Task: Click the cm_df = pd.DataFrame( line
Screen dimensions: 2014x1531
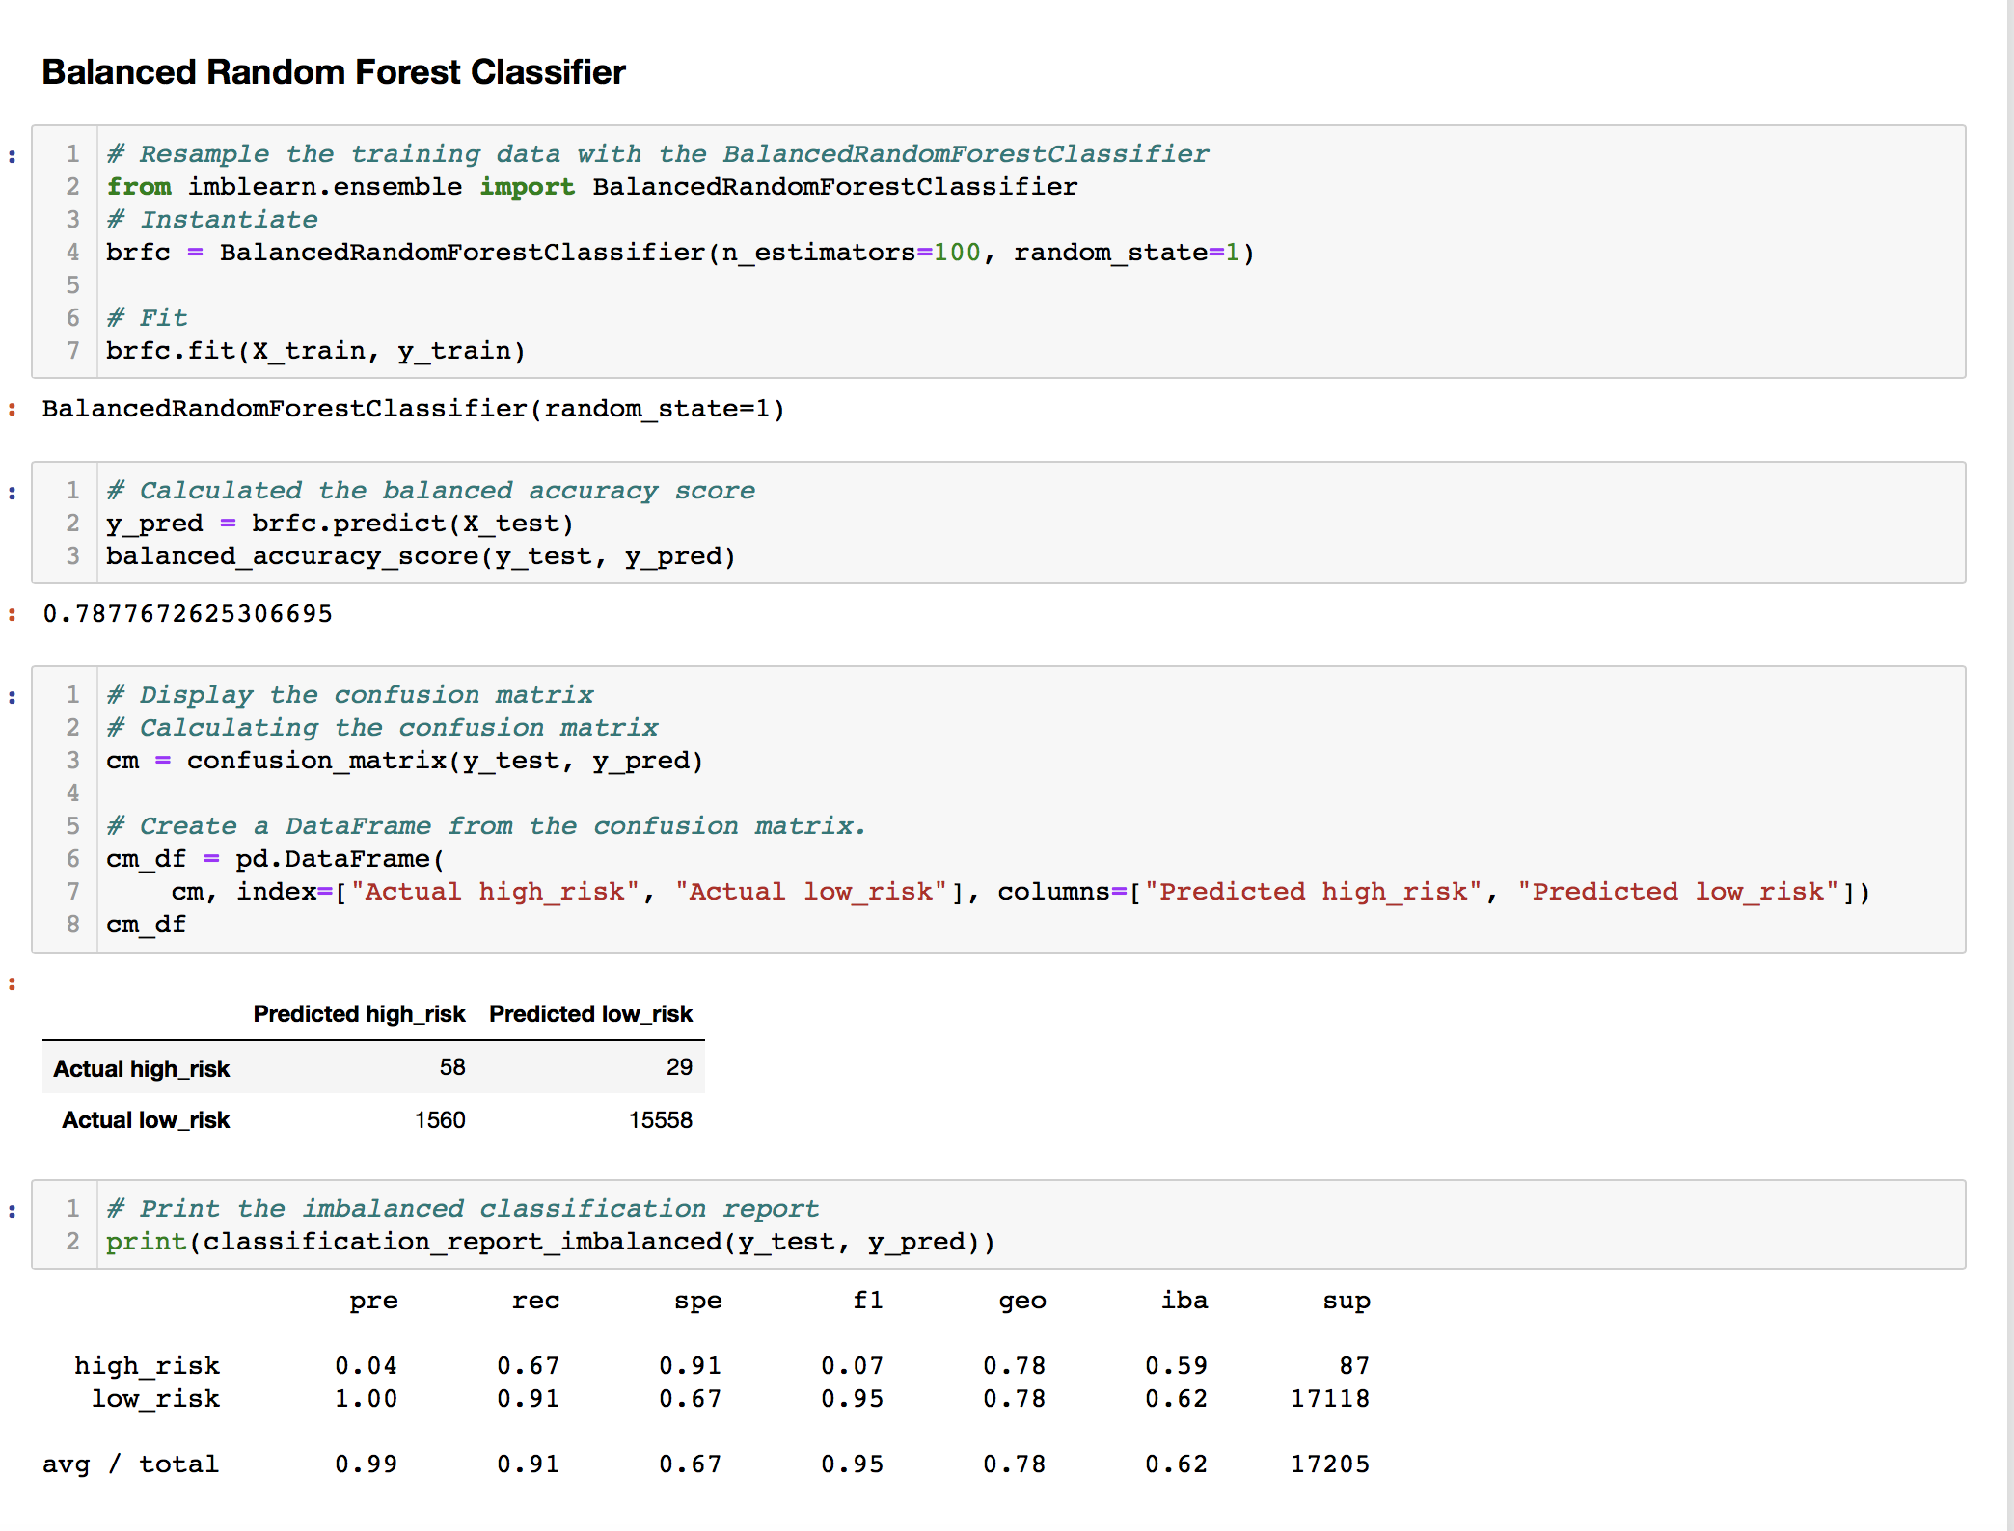Action: pos(275,859)
